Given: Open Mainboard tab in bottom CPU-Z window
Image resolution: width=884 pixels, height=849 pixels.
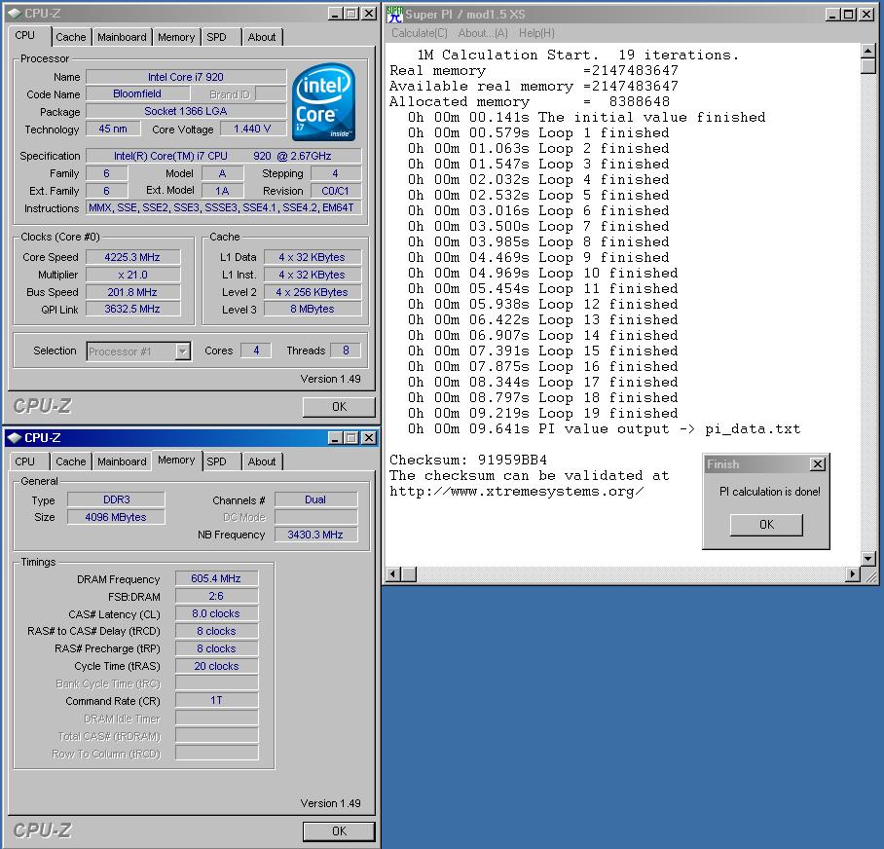Looking at the screenshot, I should (x=122, y=461).
